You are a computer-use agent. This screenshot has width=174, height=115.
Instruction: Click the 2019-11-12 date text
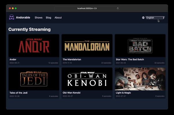(67, 63)
